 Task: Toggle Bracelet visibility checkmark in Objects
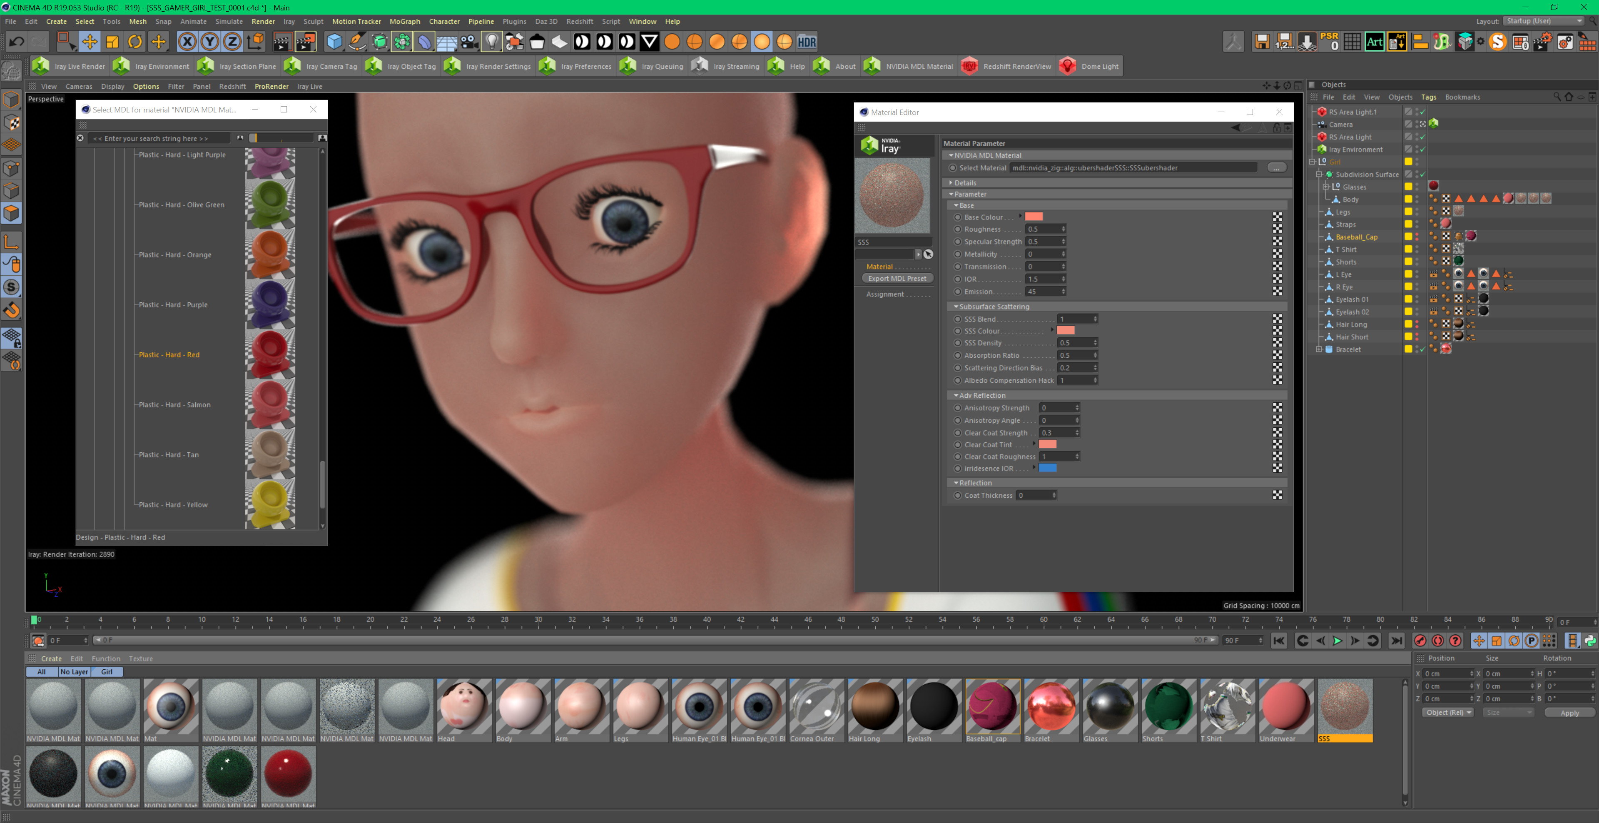tap(1422, 349)
